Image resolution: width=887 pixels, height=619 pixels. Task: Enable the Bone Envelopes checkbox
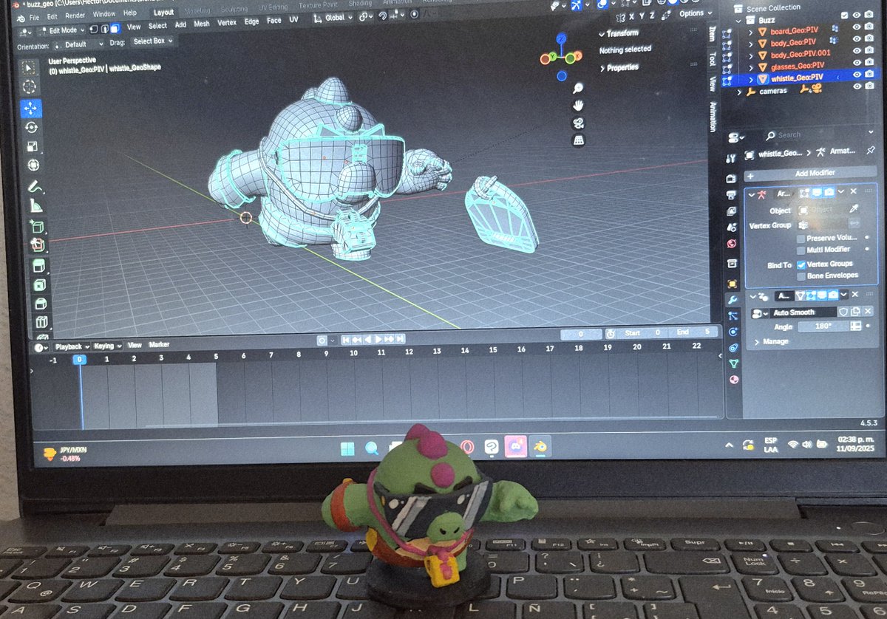[x=801, y=276]
